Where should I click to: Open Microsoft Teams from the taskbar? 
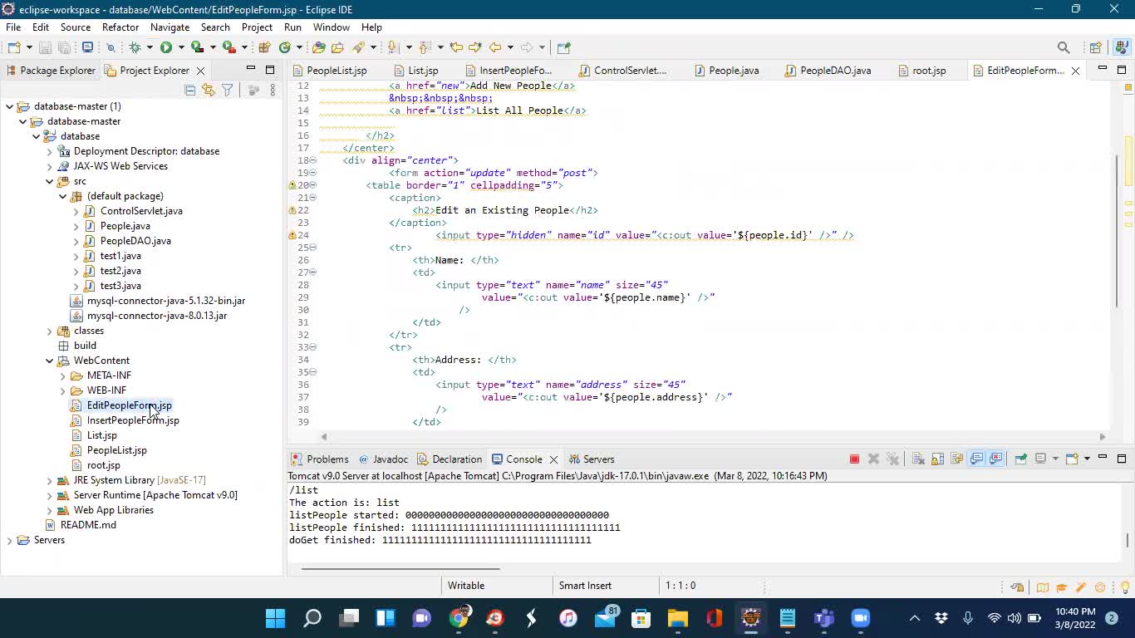pyautogui.click(x=823, y=618)
